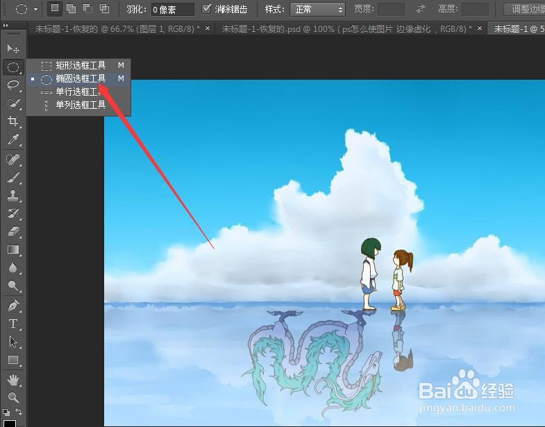The image size is (545, 427).
Task: Choose New selection mode
Action: [x=55, y=9]
